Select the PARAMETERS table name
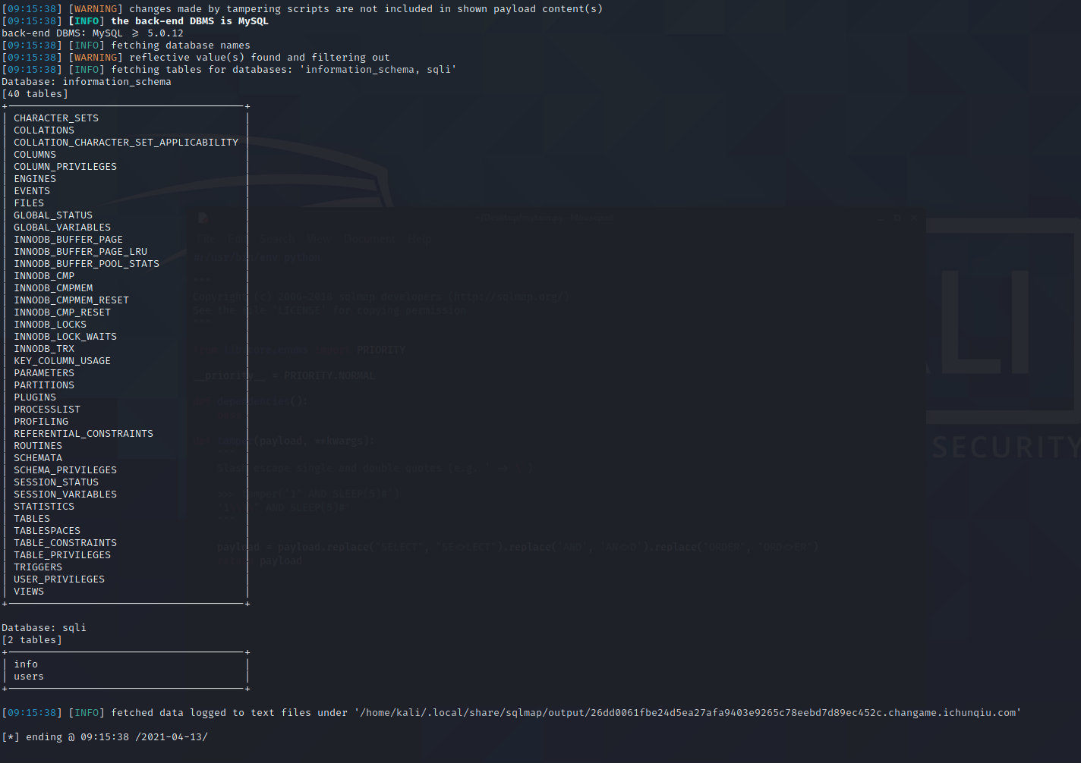The image size is (1081, 763). coord(44,373)
